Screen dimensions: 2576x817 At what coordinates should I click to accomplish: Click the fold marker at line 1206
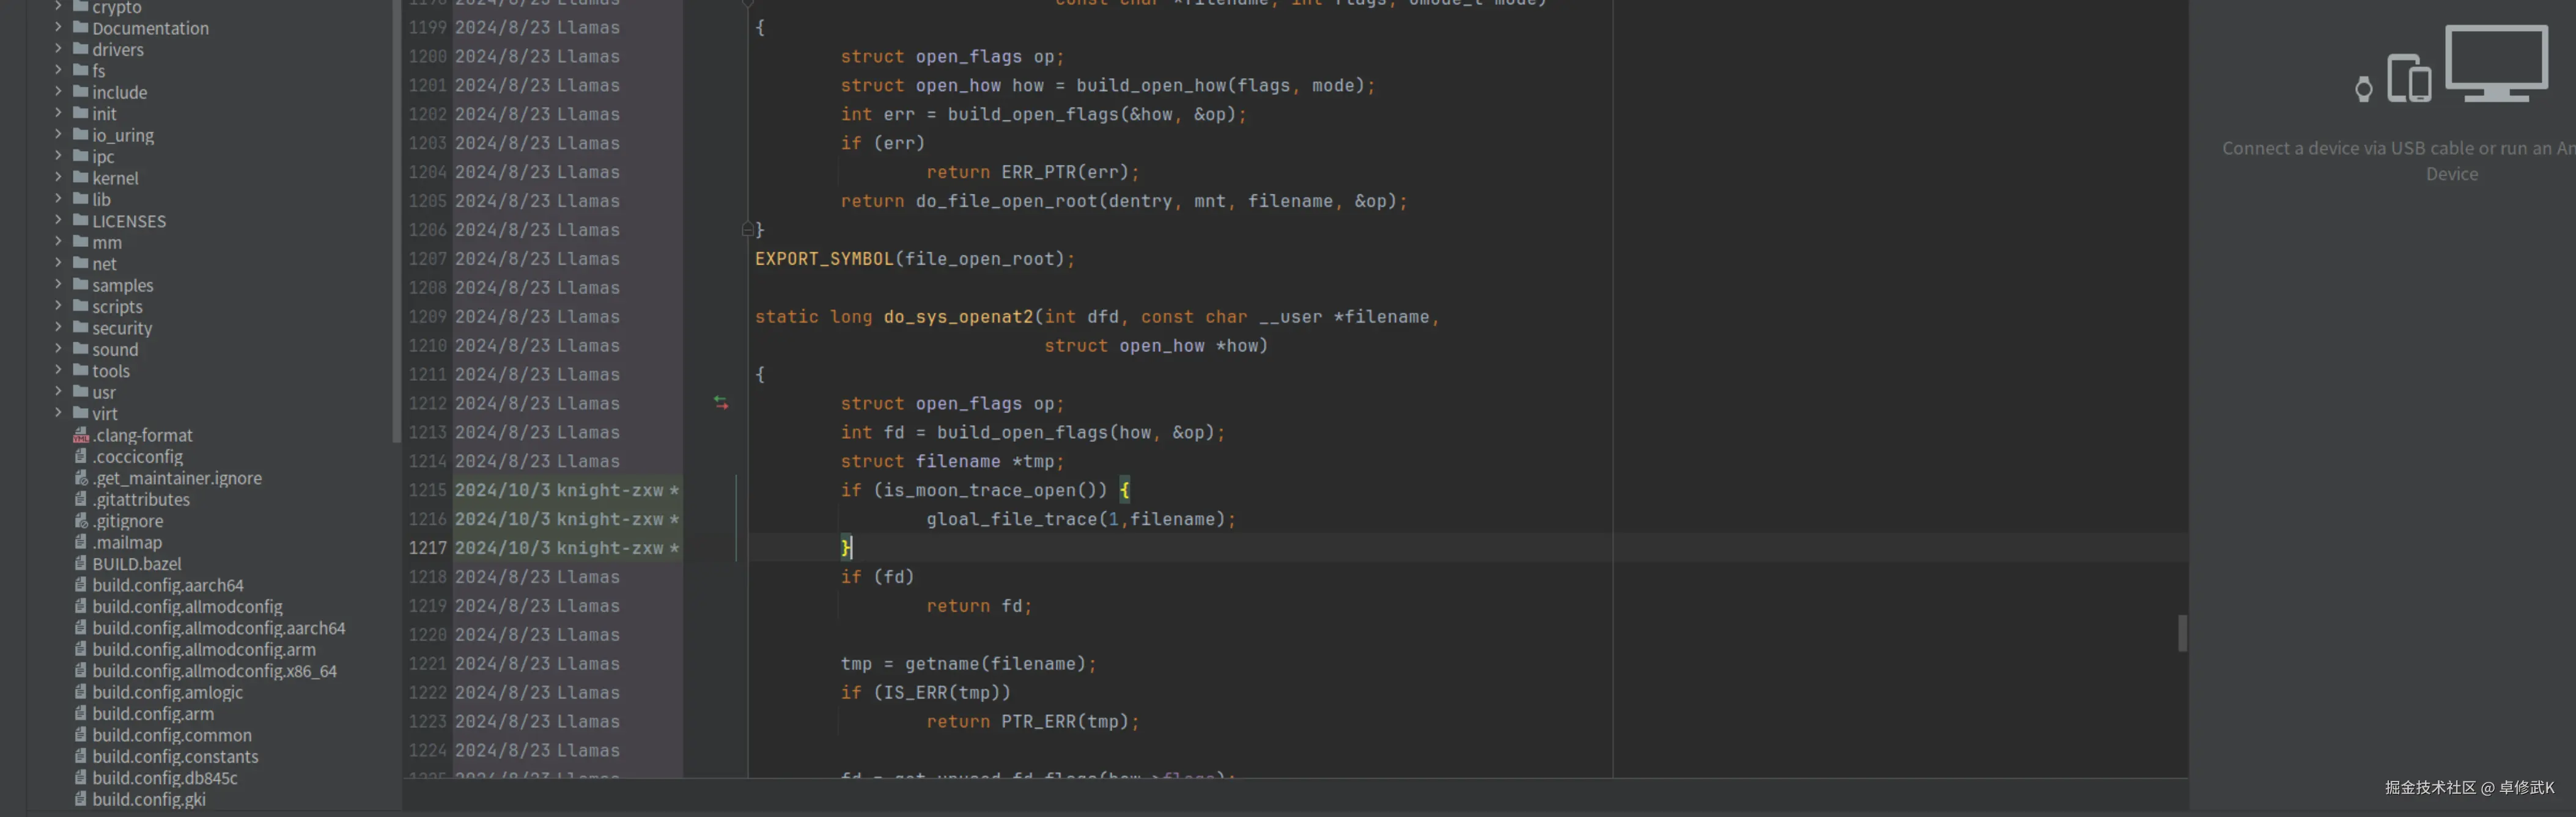[x=747, y=229]
